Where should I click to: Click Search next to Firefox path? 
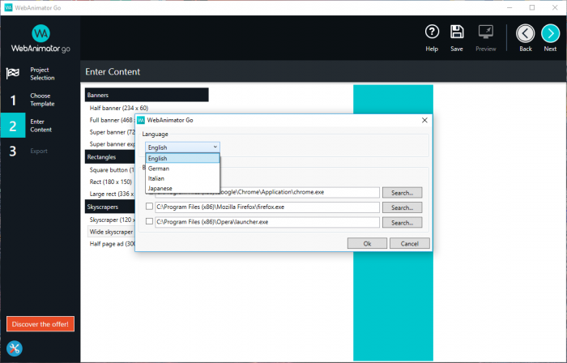403,207
